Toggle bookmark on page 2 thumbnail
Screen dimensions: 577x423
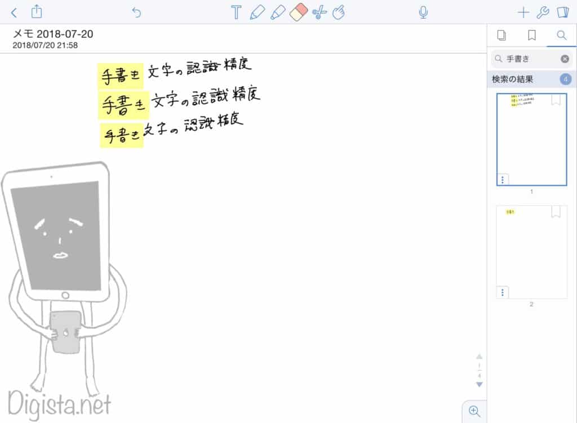(x=556, y=212)
